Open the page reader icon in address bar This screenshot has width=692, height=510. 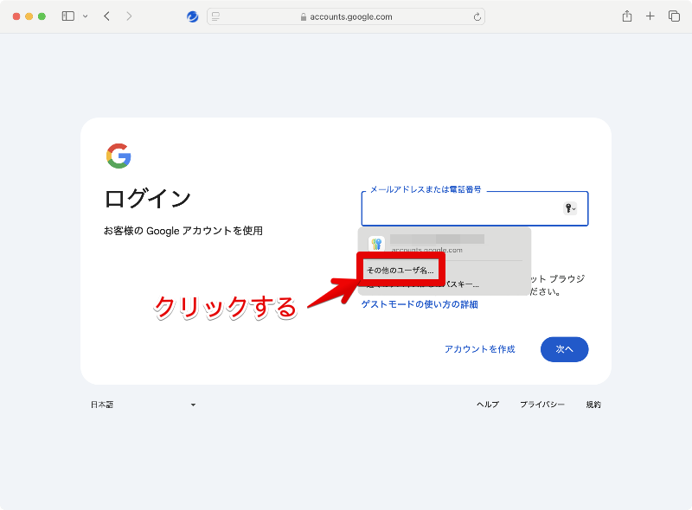(215, 16)
